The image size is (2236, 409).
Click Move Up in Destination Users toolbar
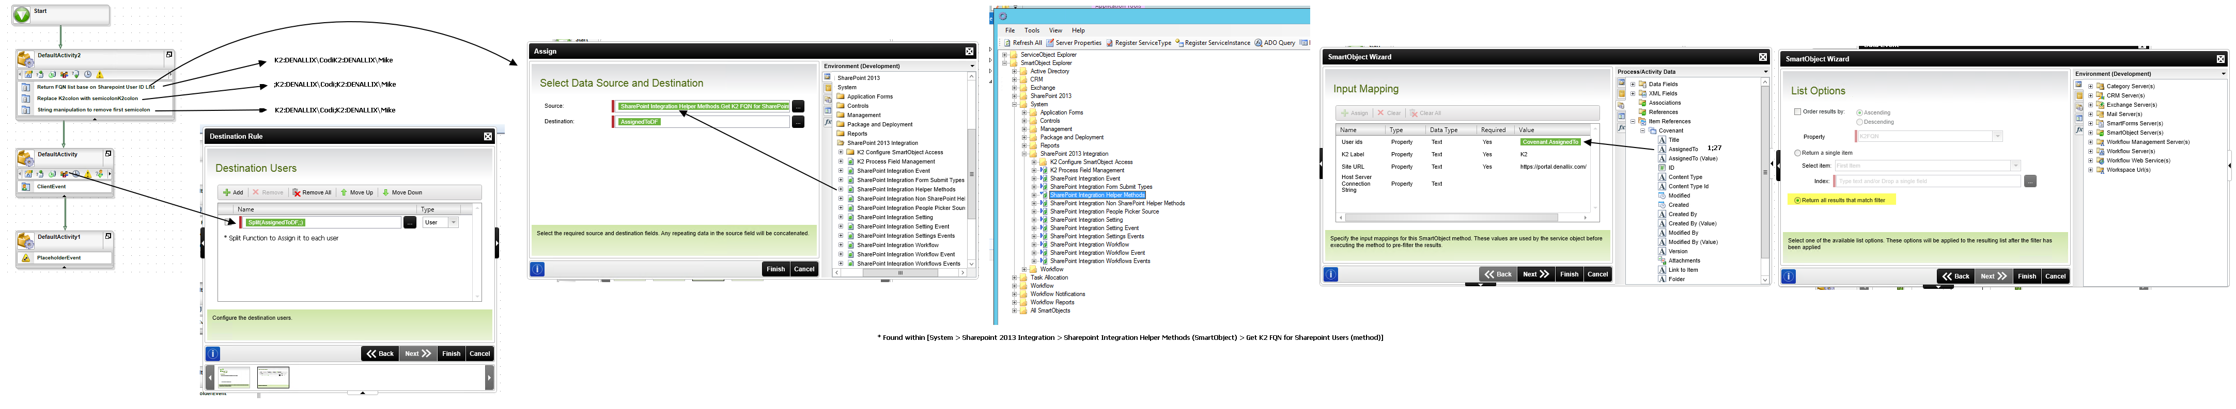(x=357, y=192)
